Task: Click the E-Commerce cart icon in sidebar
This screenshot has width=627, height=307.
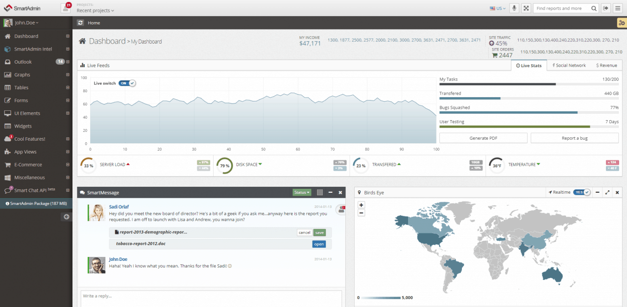Action: (7, 165)
